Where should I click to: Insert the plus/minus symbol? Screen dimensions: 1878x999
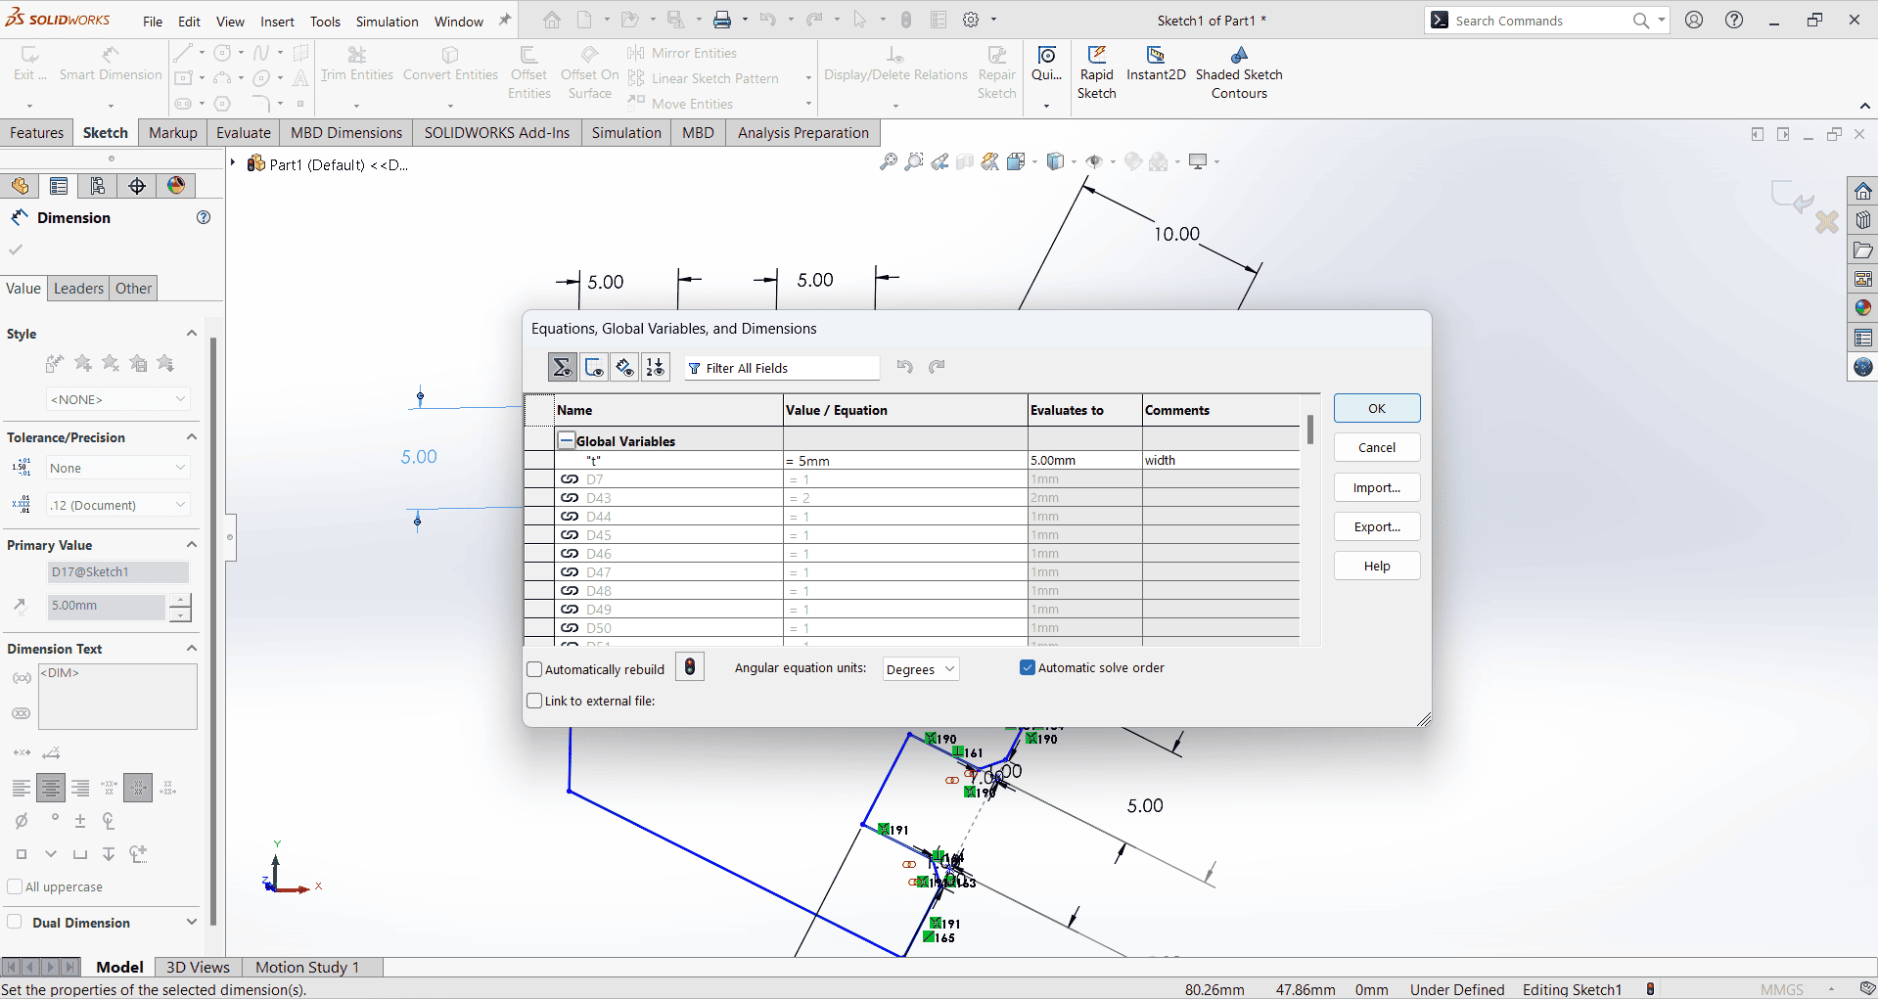coord(80,821)
